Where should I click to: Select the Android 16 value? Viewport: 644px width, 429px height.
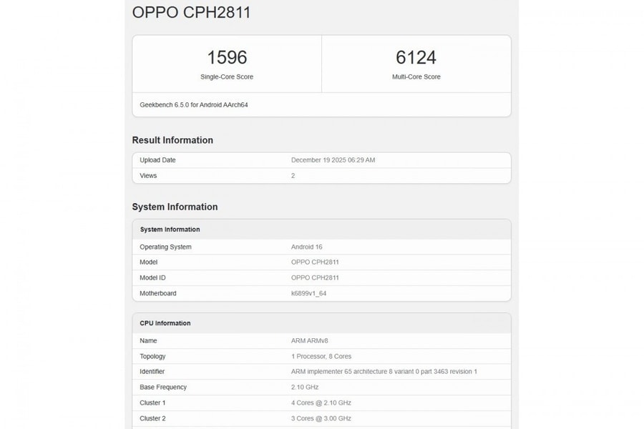(307, 247)
